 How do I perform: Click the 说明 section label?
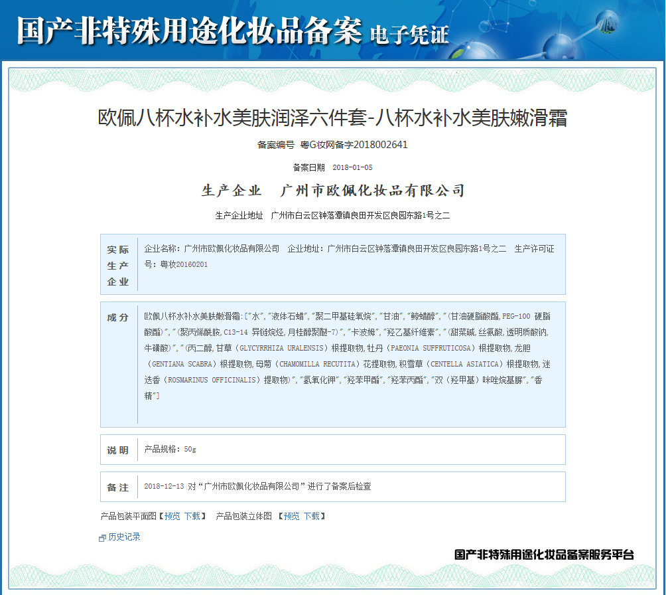click(x=117, y=450)
